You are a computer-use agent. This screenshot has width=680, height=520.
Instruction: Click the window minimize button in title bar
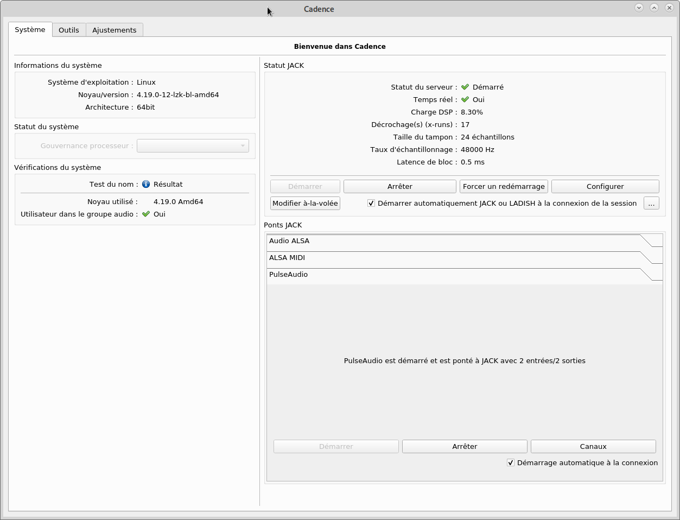point(639,8)
